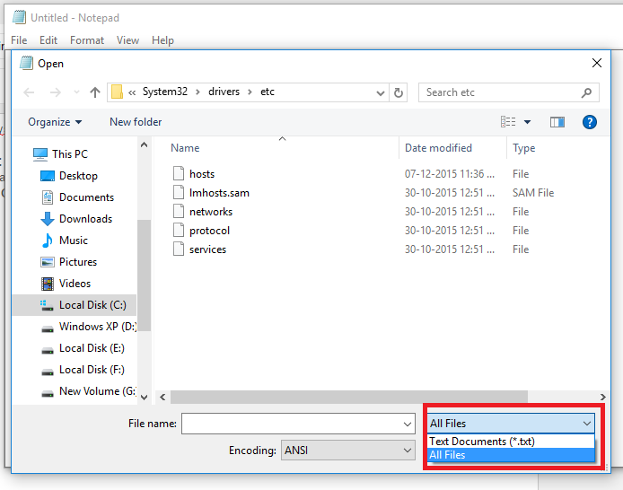Viewport: 623px width, 490px height.
Task: Select New Volume (G:) drive
Action: click(98, 391)
